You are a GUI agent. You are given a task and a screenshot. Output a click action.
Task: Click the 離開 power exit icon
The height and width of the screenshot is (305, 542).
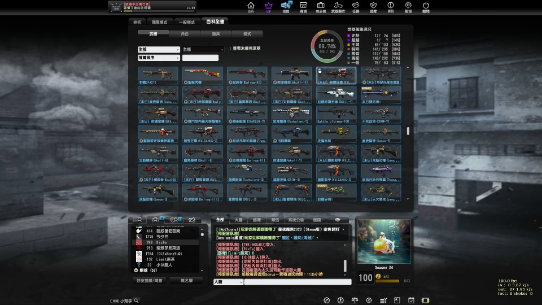coord(426,6)
